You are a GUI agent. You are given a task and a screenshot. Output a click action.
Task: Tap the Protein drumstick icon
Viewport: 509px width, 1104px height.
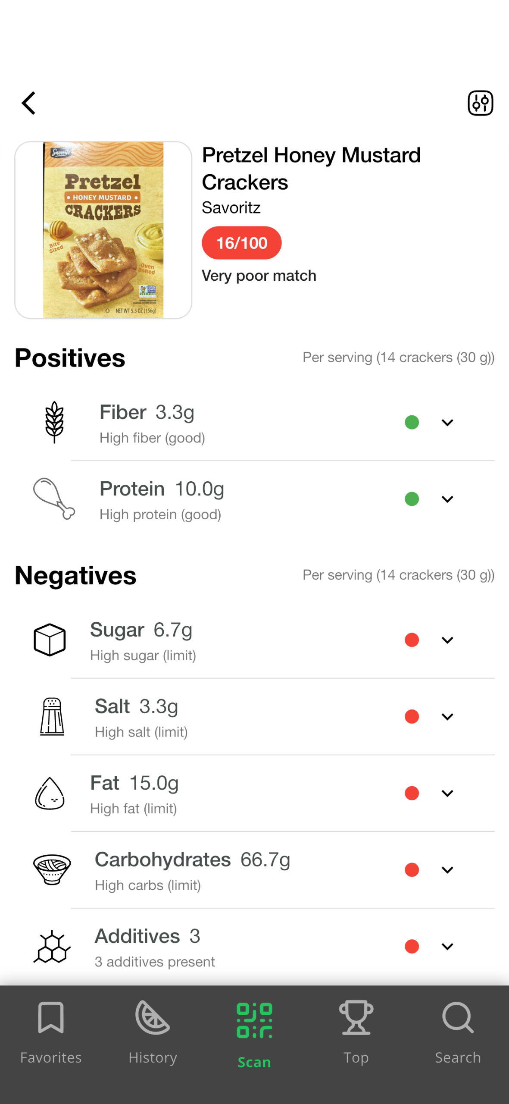54,499
